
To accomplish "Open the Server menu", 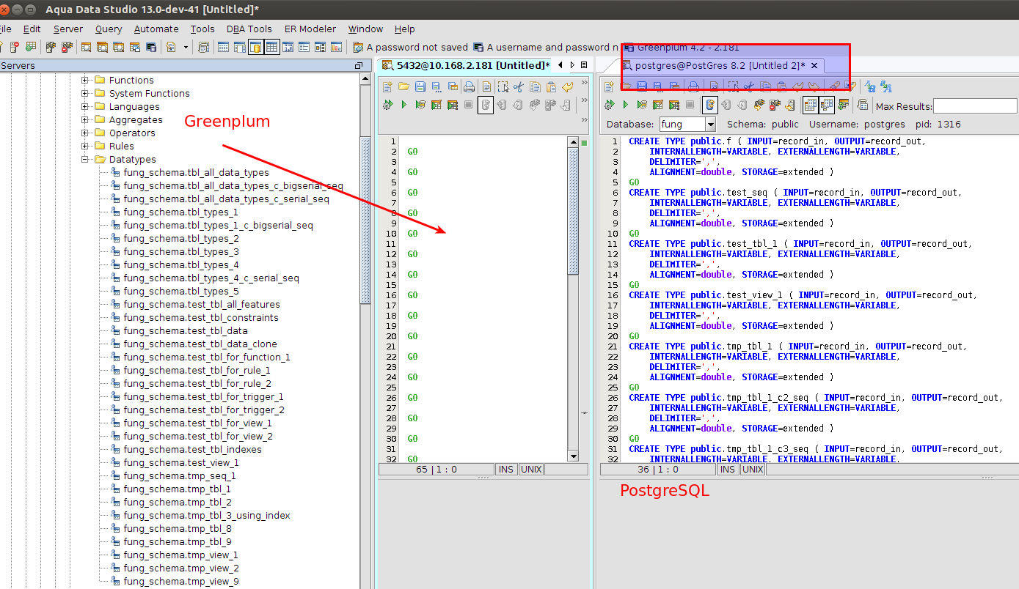I will pos(68,29).
